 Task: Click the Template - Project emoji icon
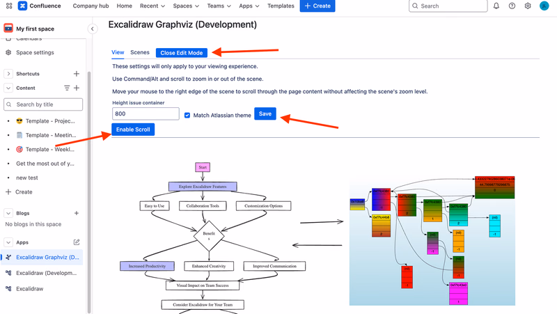click(19, 120)
